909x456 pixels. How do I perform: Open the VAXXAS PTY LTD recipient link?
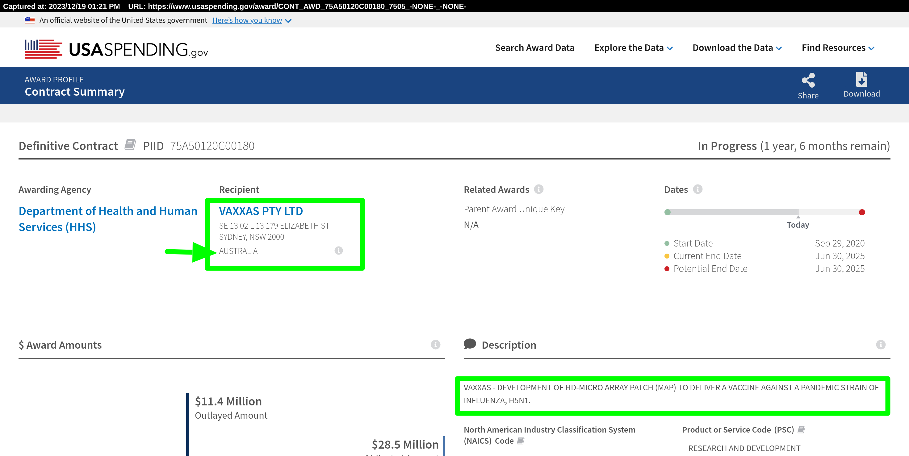pyautogui.click(x=261, y=211)
